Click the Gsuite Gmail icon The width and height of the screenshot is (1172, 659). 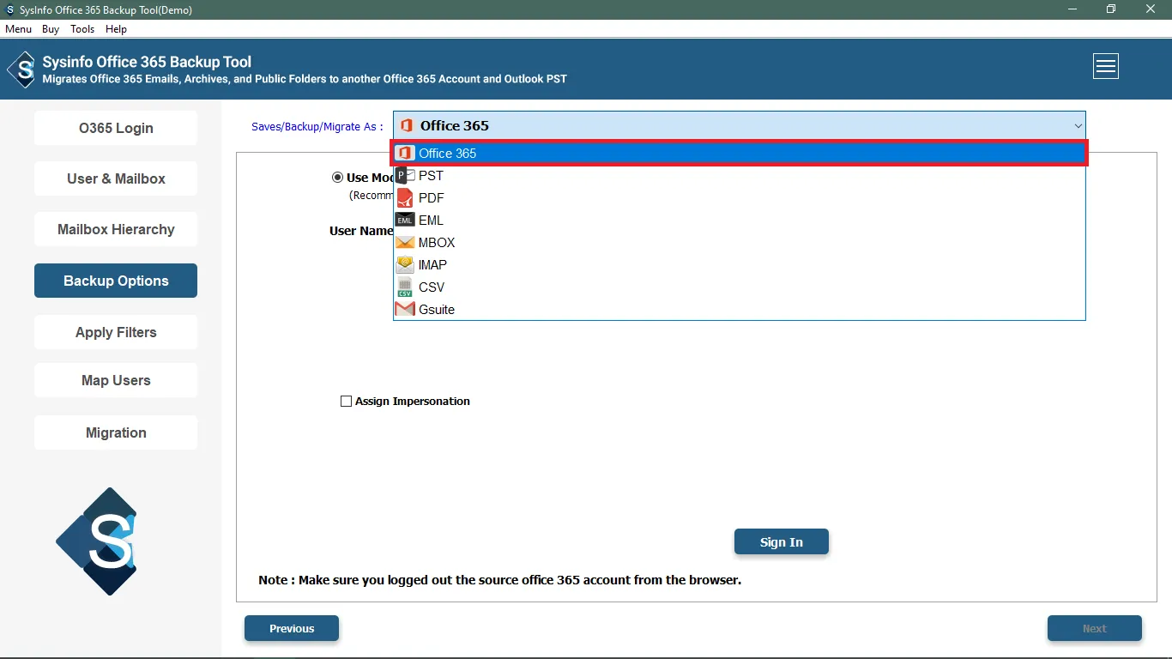[x=405, y=310]
